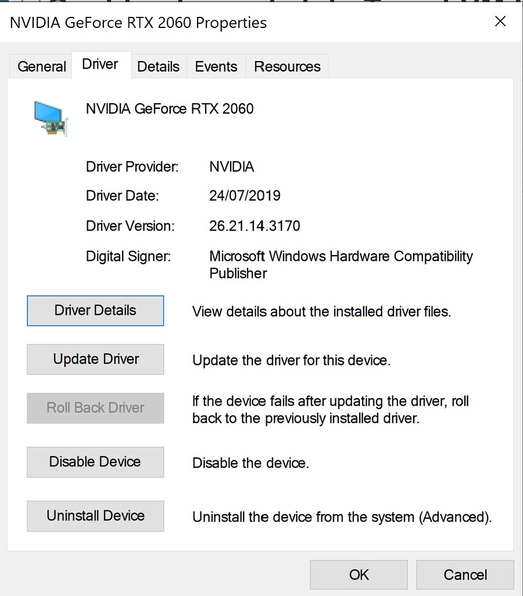Viewport: 523px width, 596px height.
Task: View the Events tab
Action: [x=216, y=66]
